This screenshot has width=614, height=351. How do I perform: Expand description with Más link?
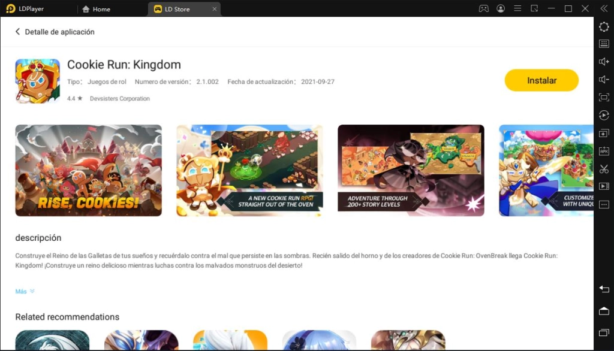point(25,291)
